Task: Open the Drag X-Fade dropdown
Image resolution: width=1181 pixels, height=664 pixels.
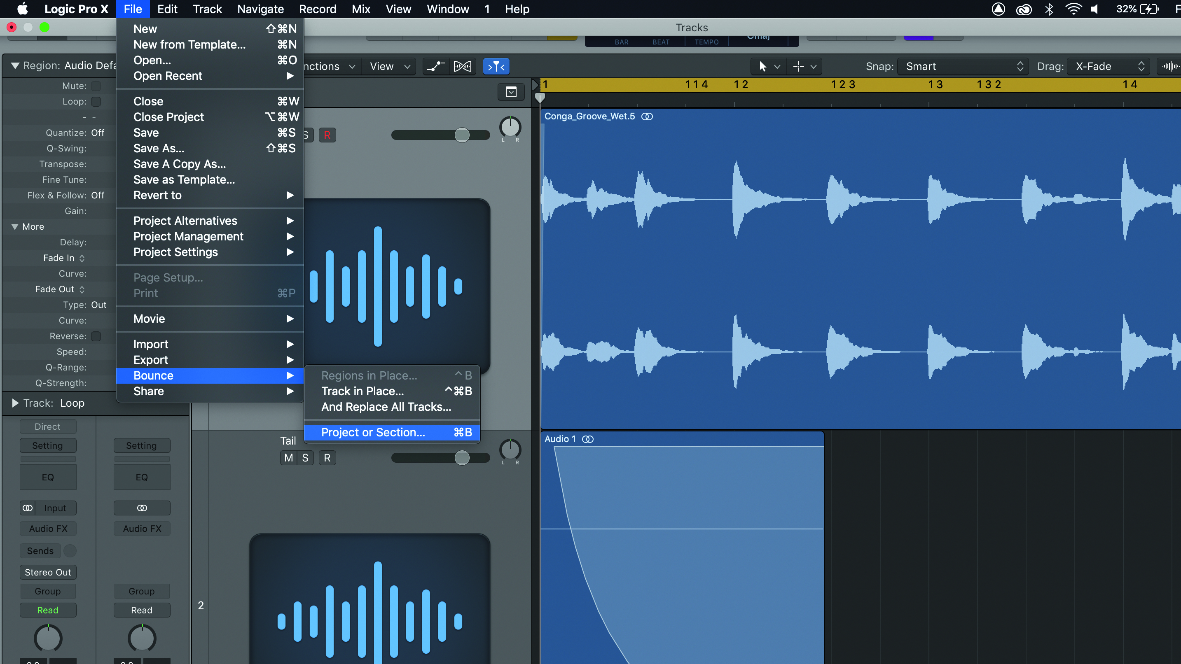Action: (x=1109, y=66)
